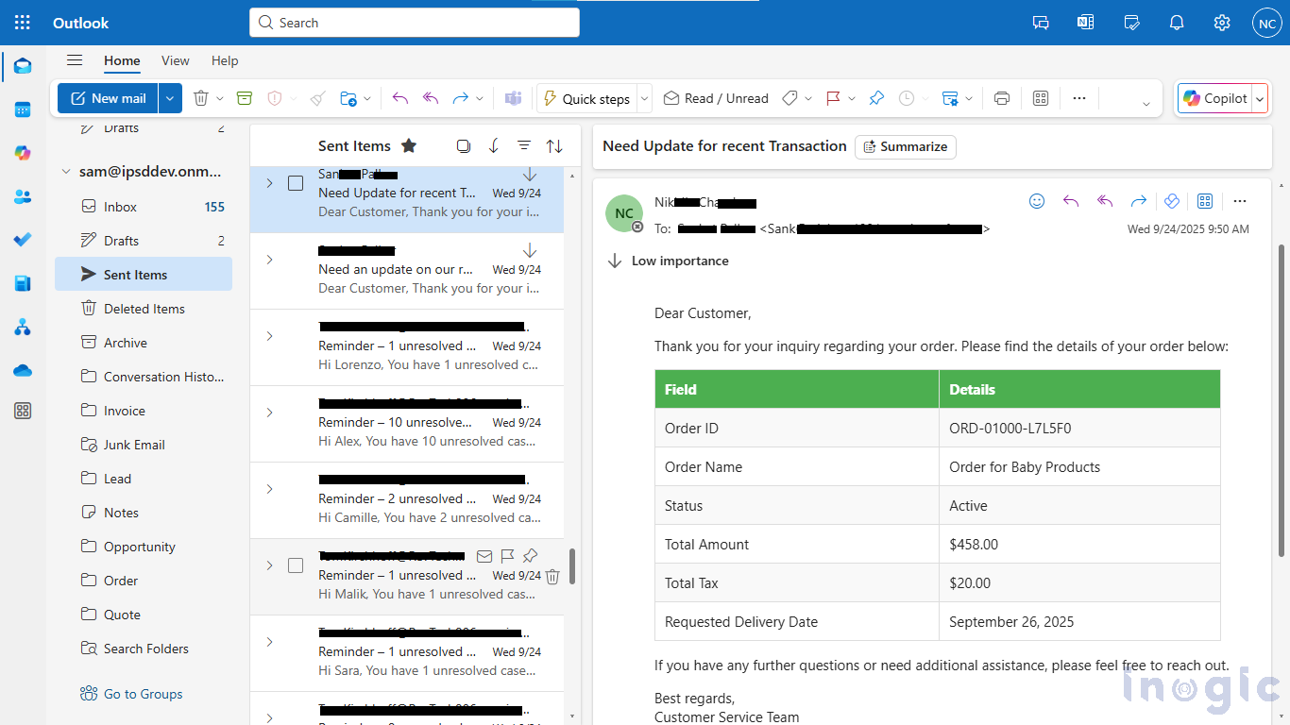Image resolution: width=1290 pixels, height=725 pixels.
Task: Toggle the favorite star beside Sent Items
Action: pyautogui.click(x=409, y=145)
